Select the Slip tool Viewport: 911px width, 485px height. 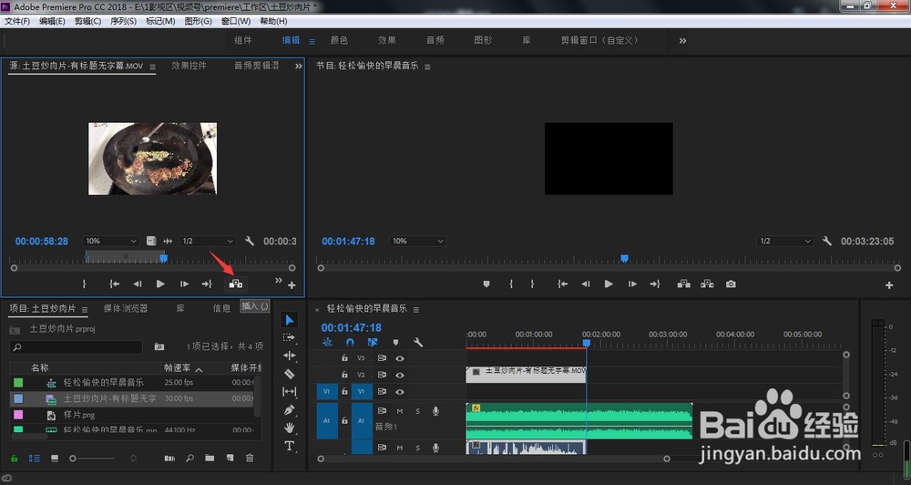tap(290, 392)
